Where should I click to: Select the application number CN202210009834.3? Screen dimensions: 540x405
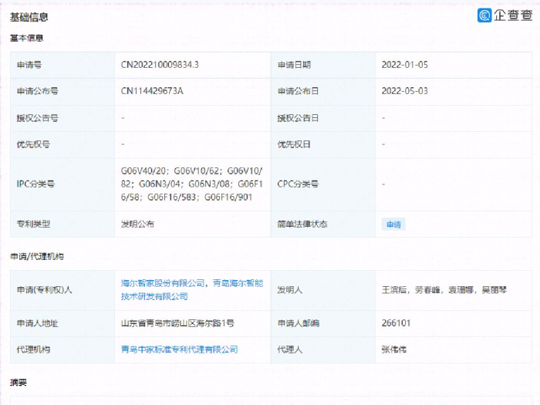click(160, 65)
